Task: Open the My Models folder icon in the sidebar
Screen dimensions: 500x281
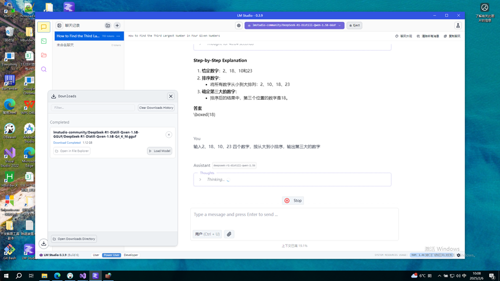Action: coord(44,55)
